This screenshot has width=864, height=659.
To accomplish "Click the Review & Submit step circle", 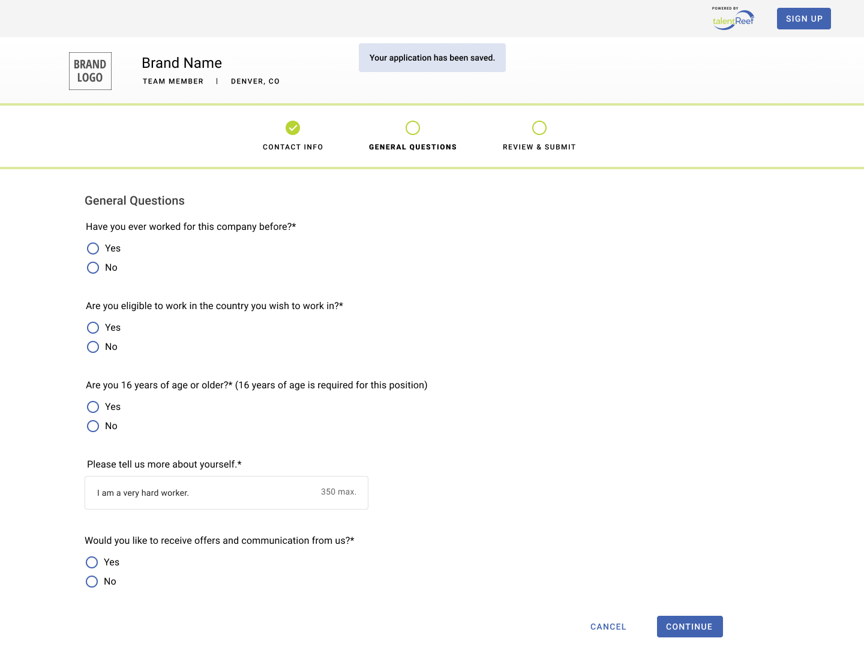I will 539,128.
